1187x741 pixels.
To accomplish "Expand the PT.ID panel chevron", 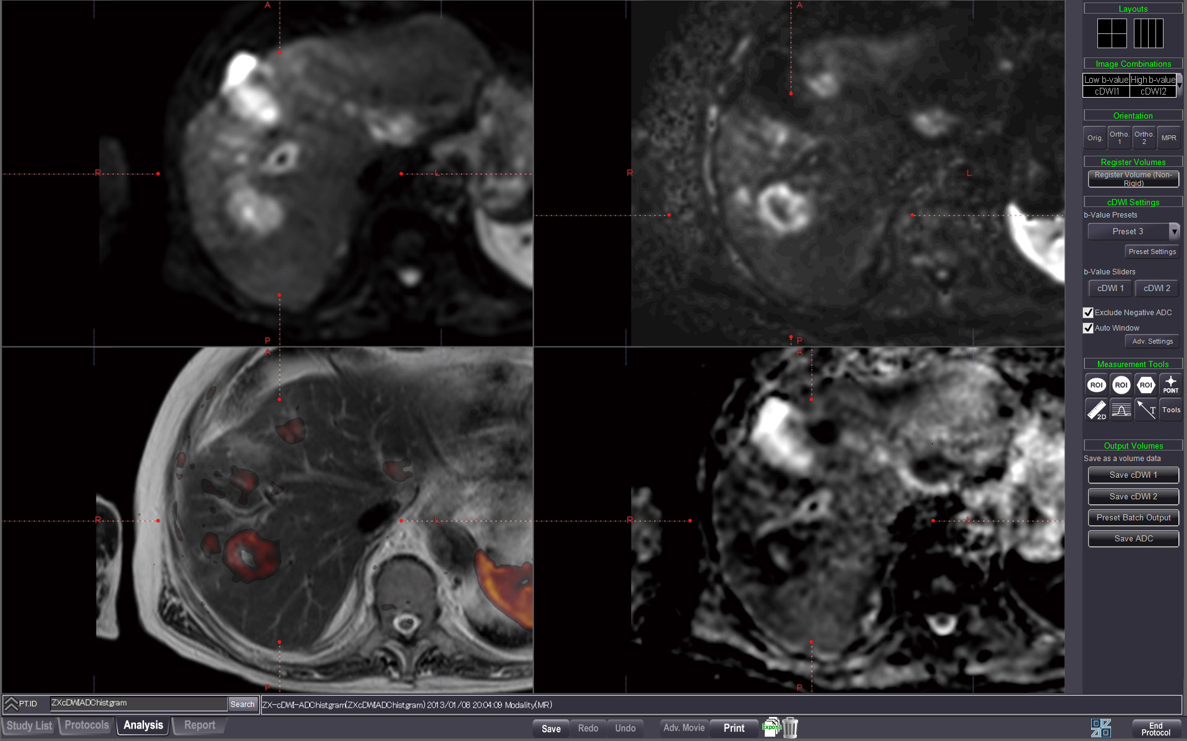I will point(11,704).
